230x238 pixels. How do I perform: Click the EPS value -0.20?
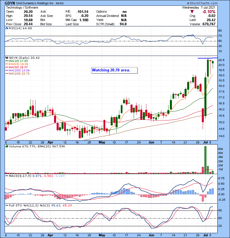84,16
